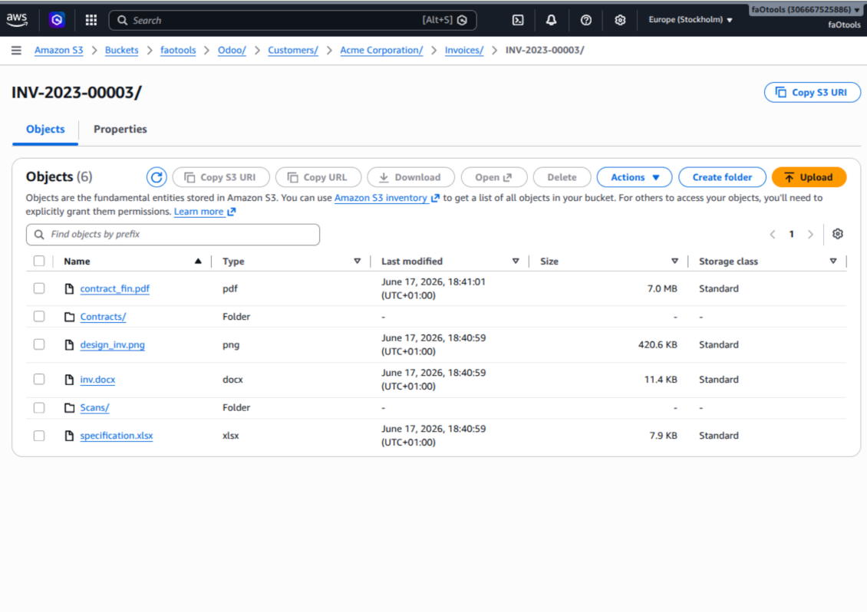The image size is (867, 612).
Task: Click the folder icon beside Contracts/
Action: (69, 317)
